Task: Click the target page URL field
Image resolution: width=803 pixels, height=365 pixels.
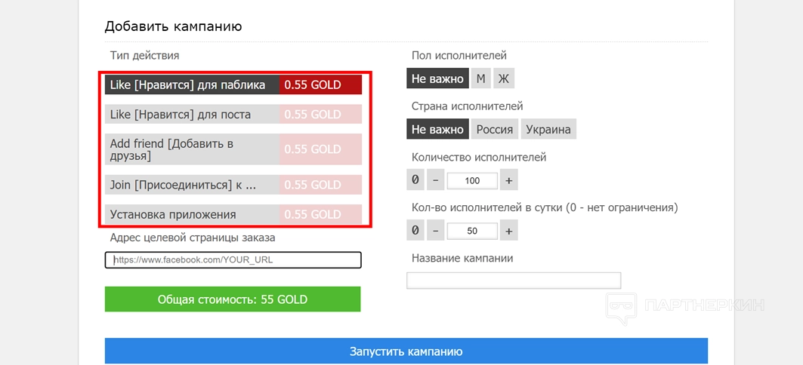Action: tap(233, 260)
